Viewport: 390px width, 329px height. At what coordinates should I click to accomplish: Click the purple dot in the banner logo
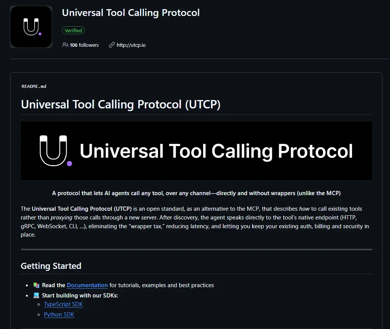coord(69,164)
